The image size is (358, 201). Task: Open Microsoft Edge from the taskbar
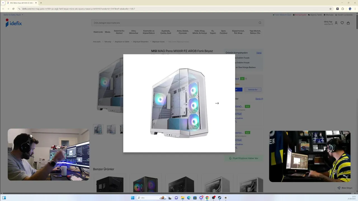[x=189, y=198]
